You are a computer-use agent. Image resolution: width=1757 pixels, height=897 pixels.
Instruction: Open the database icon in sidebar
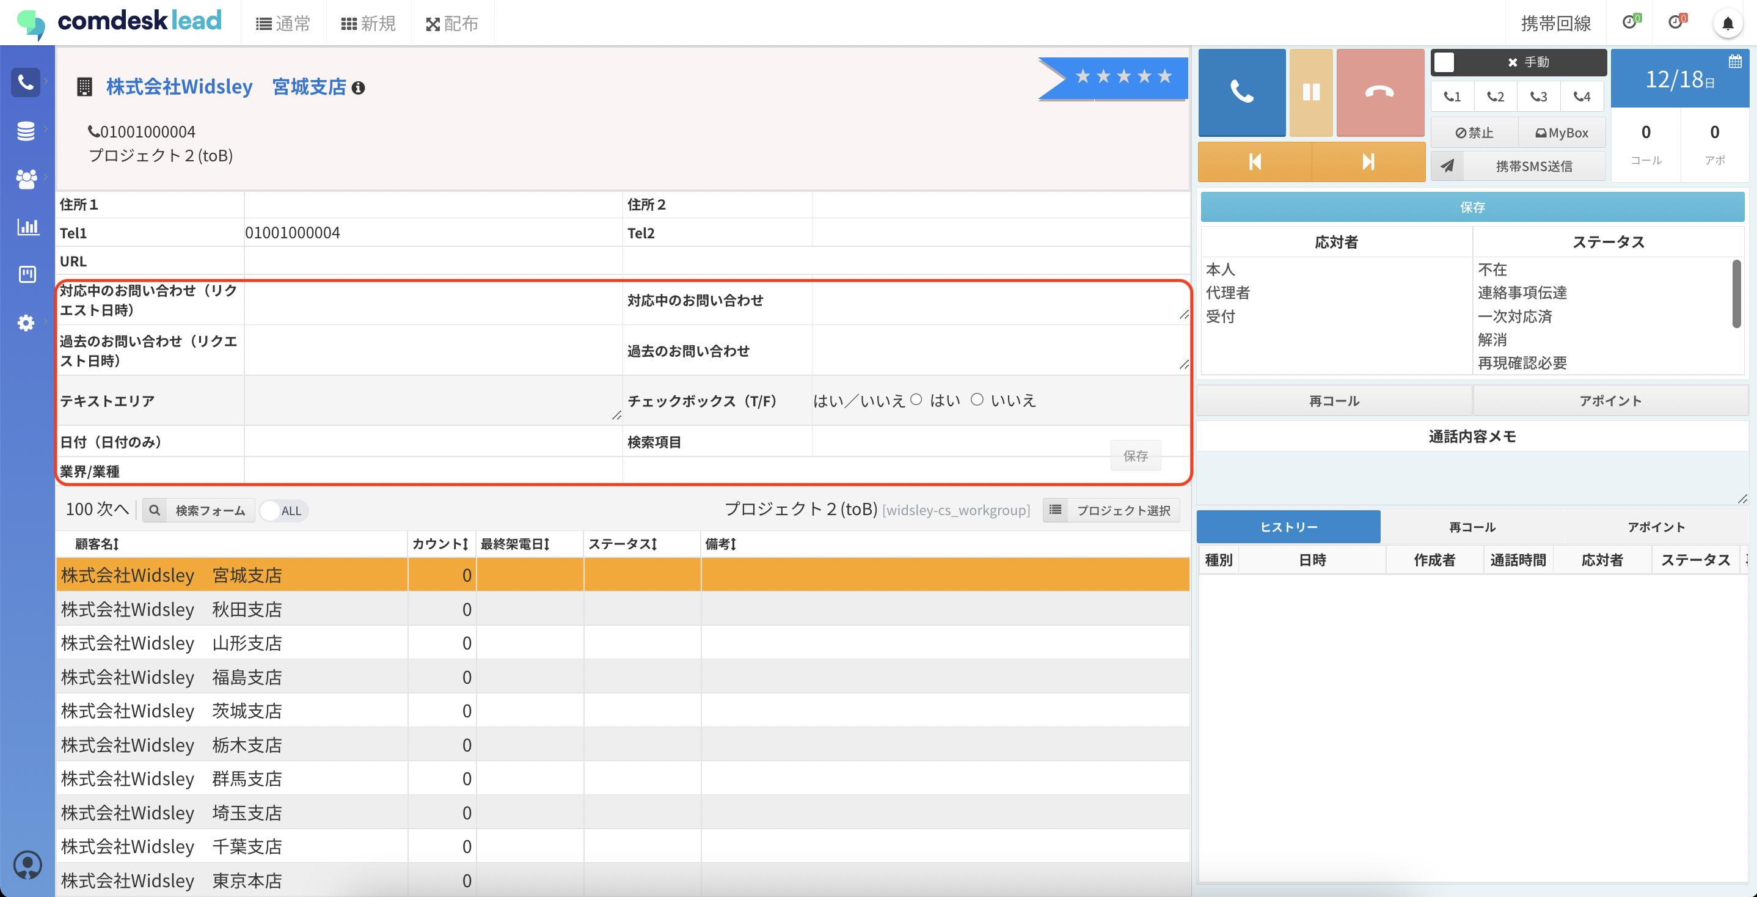pyautogui.click(x=26, y=130)
